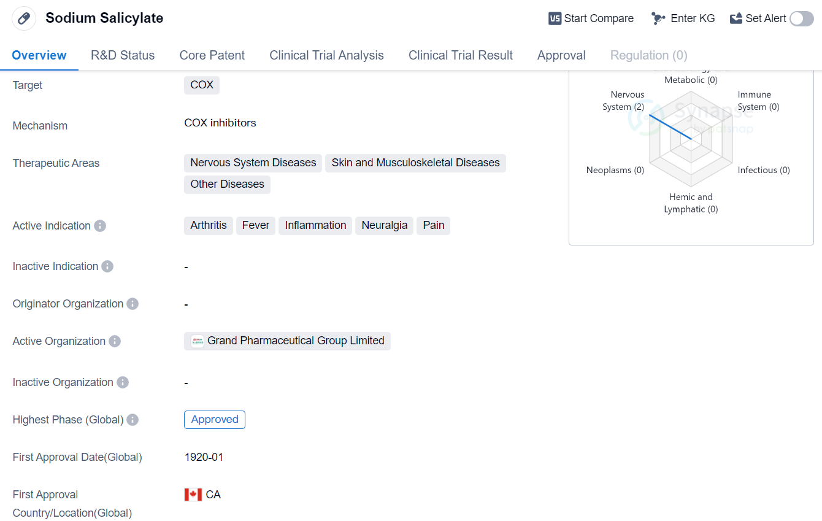The height and width of the screenshot is (521, 822).
Task: Click info icon next to Inactive Indication
Action: click(107, 266)
